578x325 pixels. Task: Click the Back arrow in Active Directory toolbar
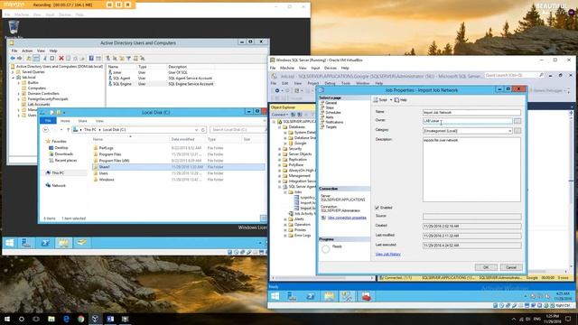point(13,58)
